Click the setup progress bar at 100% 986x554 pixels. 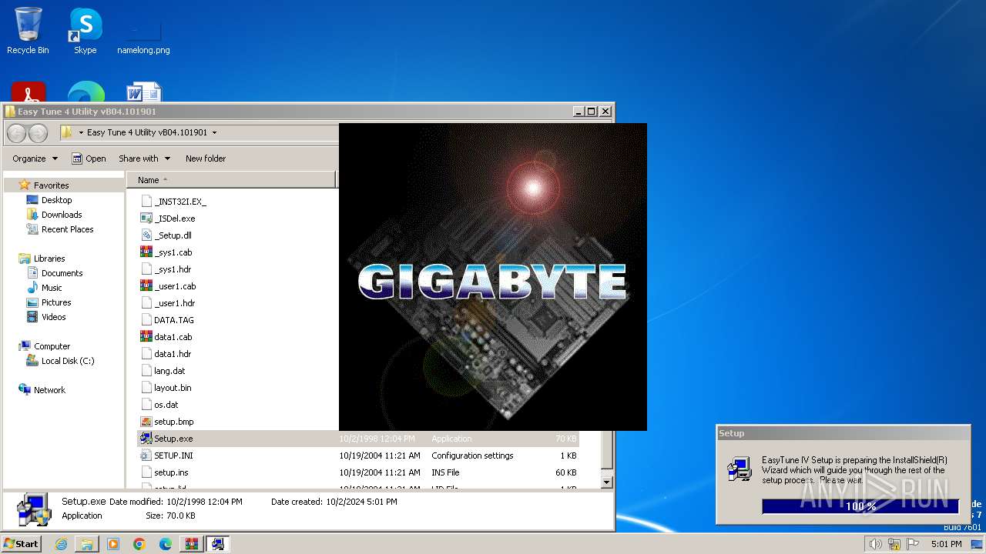[860, 506]
